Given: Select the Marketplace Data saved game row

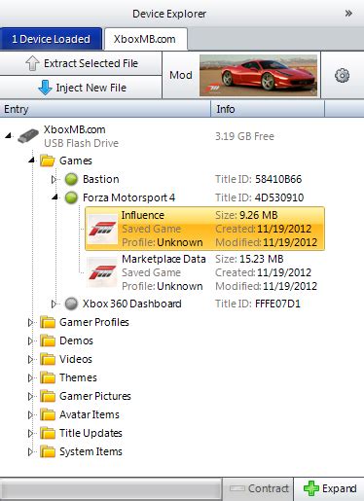Looking at the screenshot, I should pyautogui.click(x=204, y=272).
